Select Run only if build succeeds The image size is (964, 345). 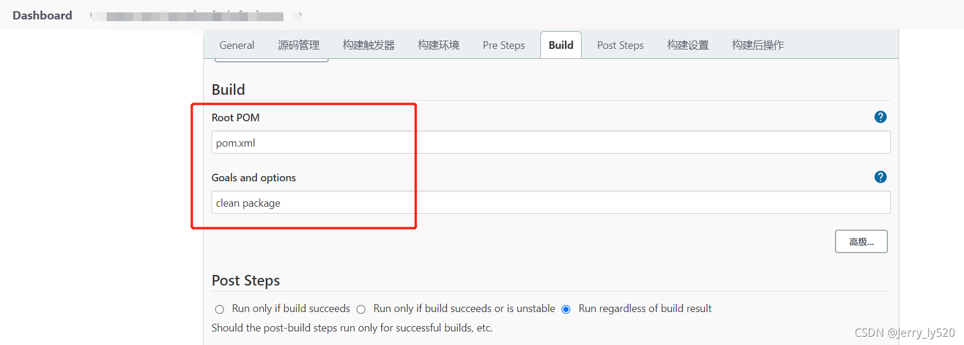click(x=220, y=309)
